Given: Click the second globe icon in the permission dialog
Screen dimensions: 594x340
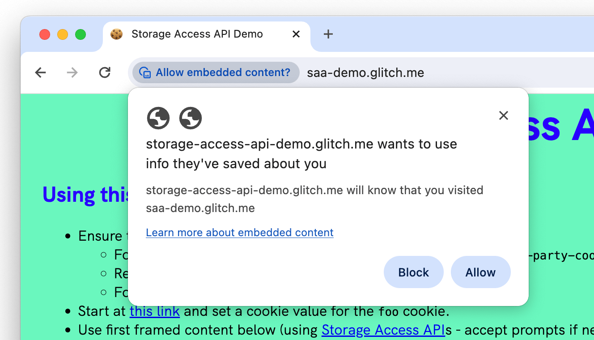Looking at the screenshot, I should click(190, 118).
